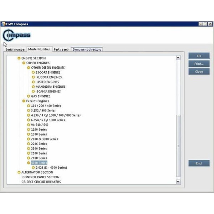Viewport: 214px width, 214px height.
Task: Click the icon beside KUBOTA ENGINES
Action: click(33, 77)
